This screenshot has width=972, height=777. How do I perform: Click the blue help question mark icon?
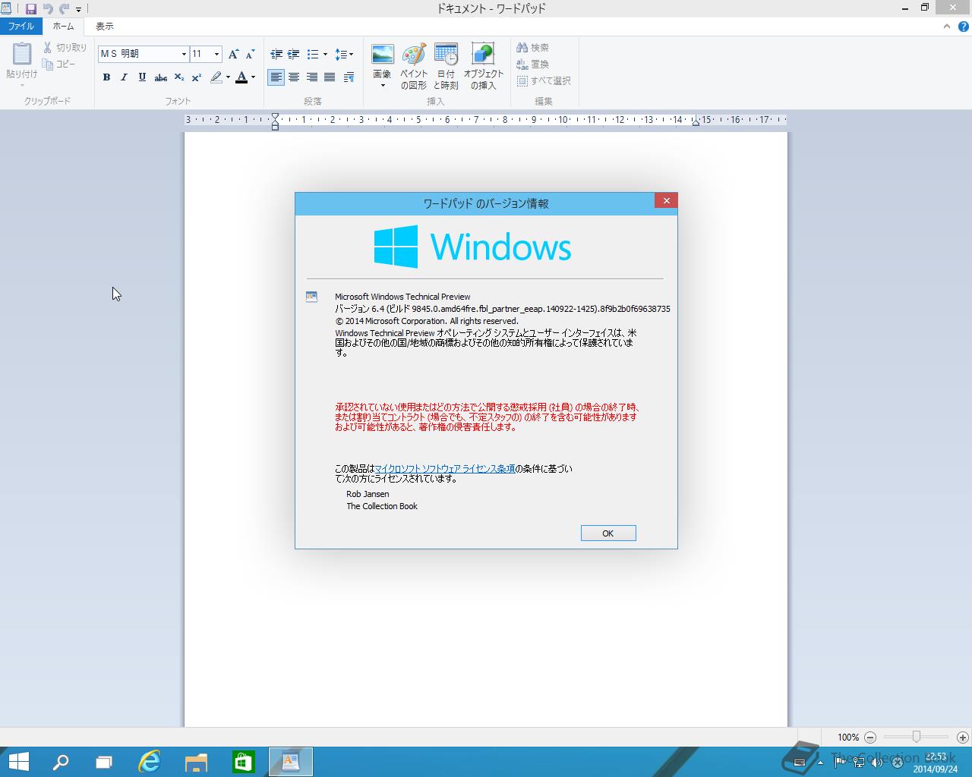tap(964, 27)
